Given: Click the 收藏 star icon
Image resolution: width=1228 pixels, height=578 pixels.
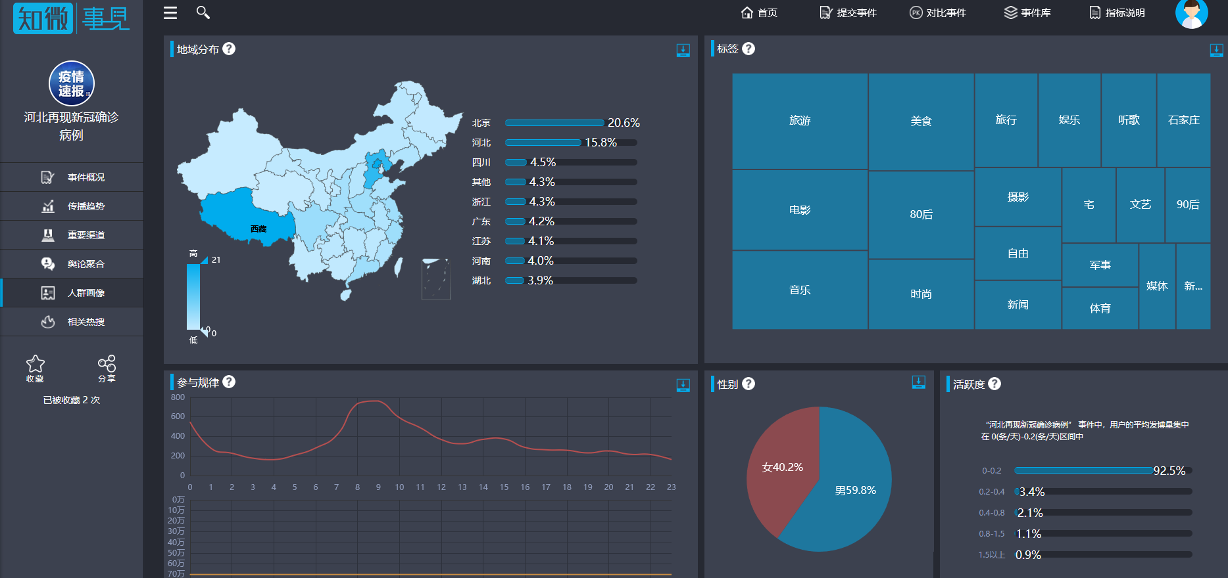Looking at the screenshot, I should point(36,364).
